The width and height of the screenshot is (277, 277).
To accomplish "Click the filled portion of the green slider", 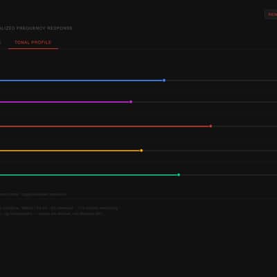I will (89, 175).
